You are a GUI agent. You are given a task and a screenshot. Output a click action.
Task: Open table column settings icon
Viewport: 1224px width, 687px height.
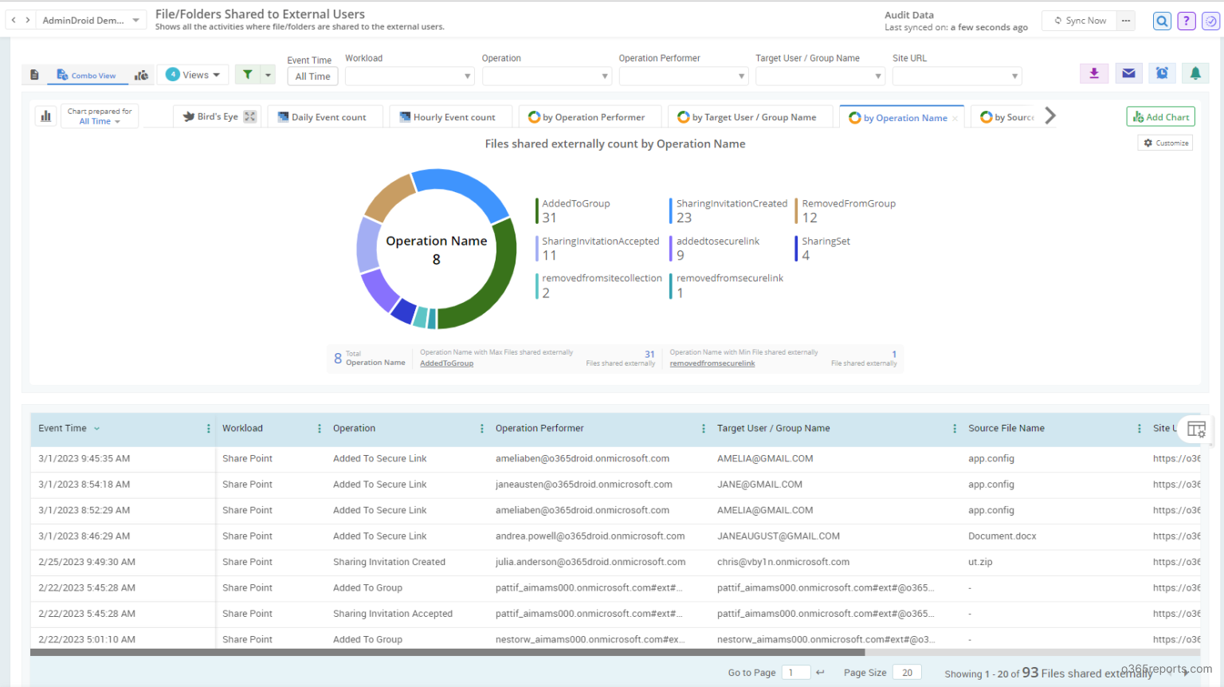click(1196, 429)
